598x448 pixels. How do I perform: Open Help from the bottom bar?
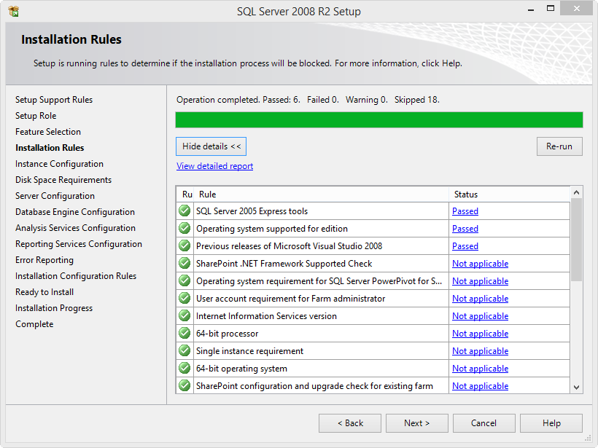[551, 423]
